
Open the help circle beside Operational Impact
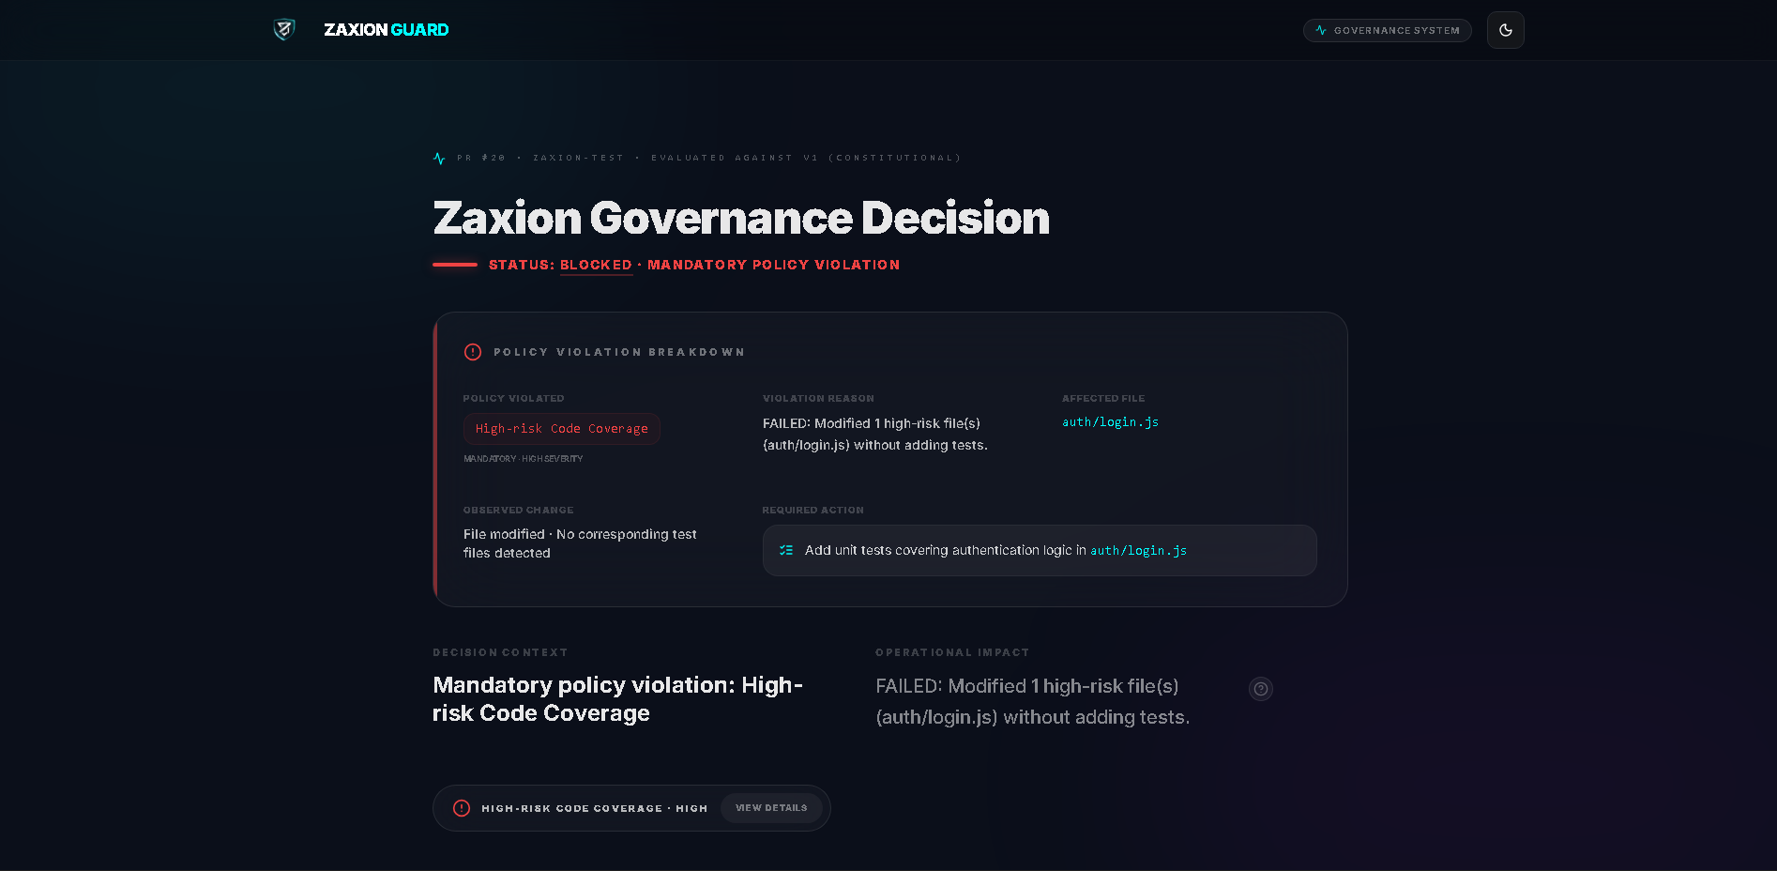pyautogui.click(x=1260, y=689)
